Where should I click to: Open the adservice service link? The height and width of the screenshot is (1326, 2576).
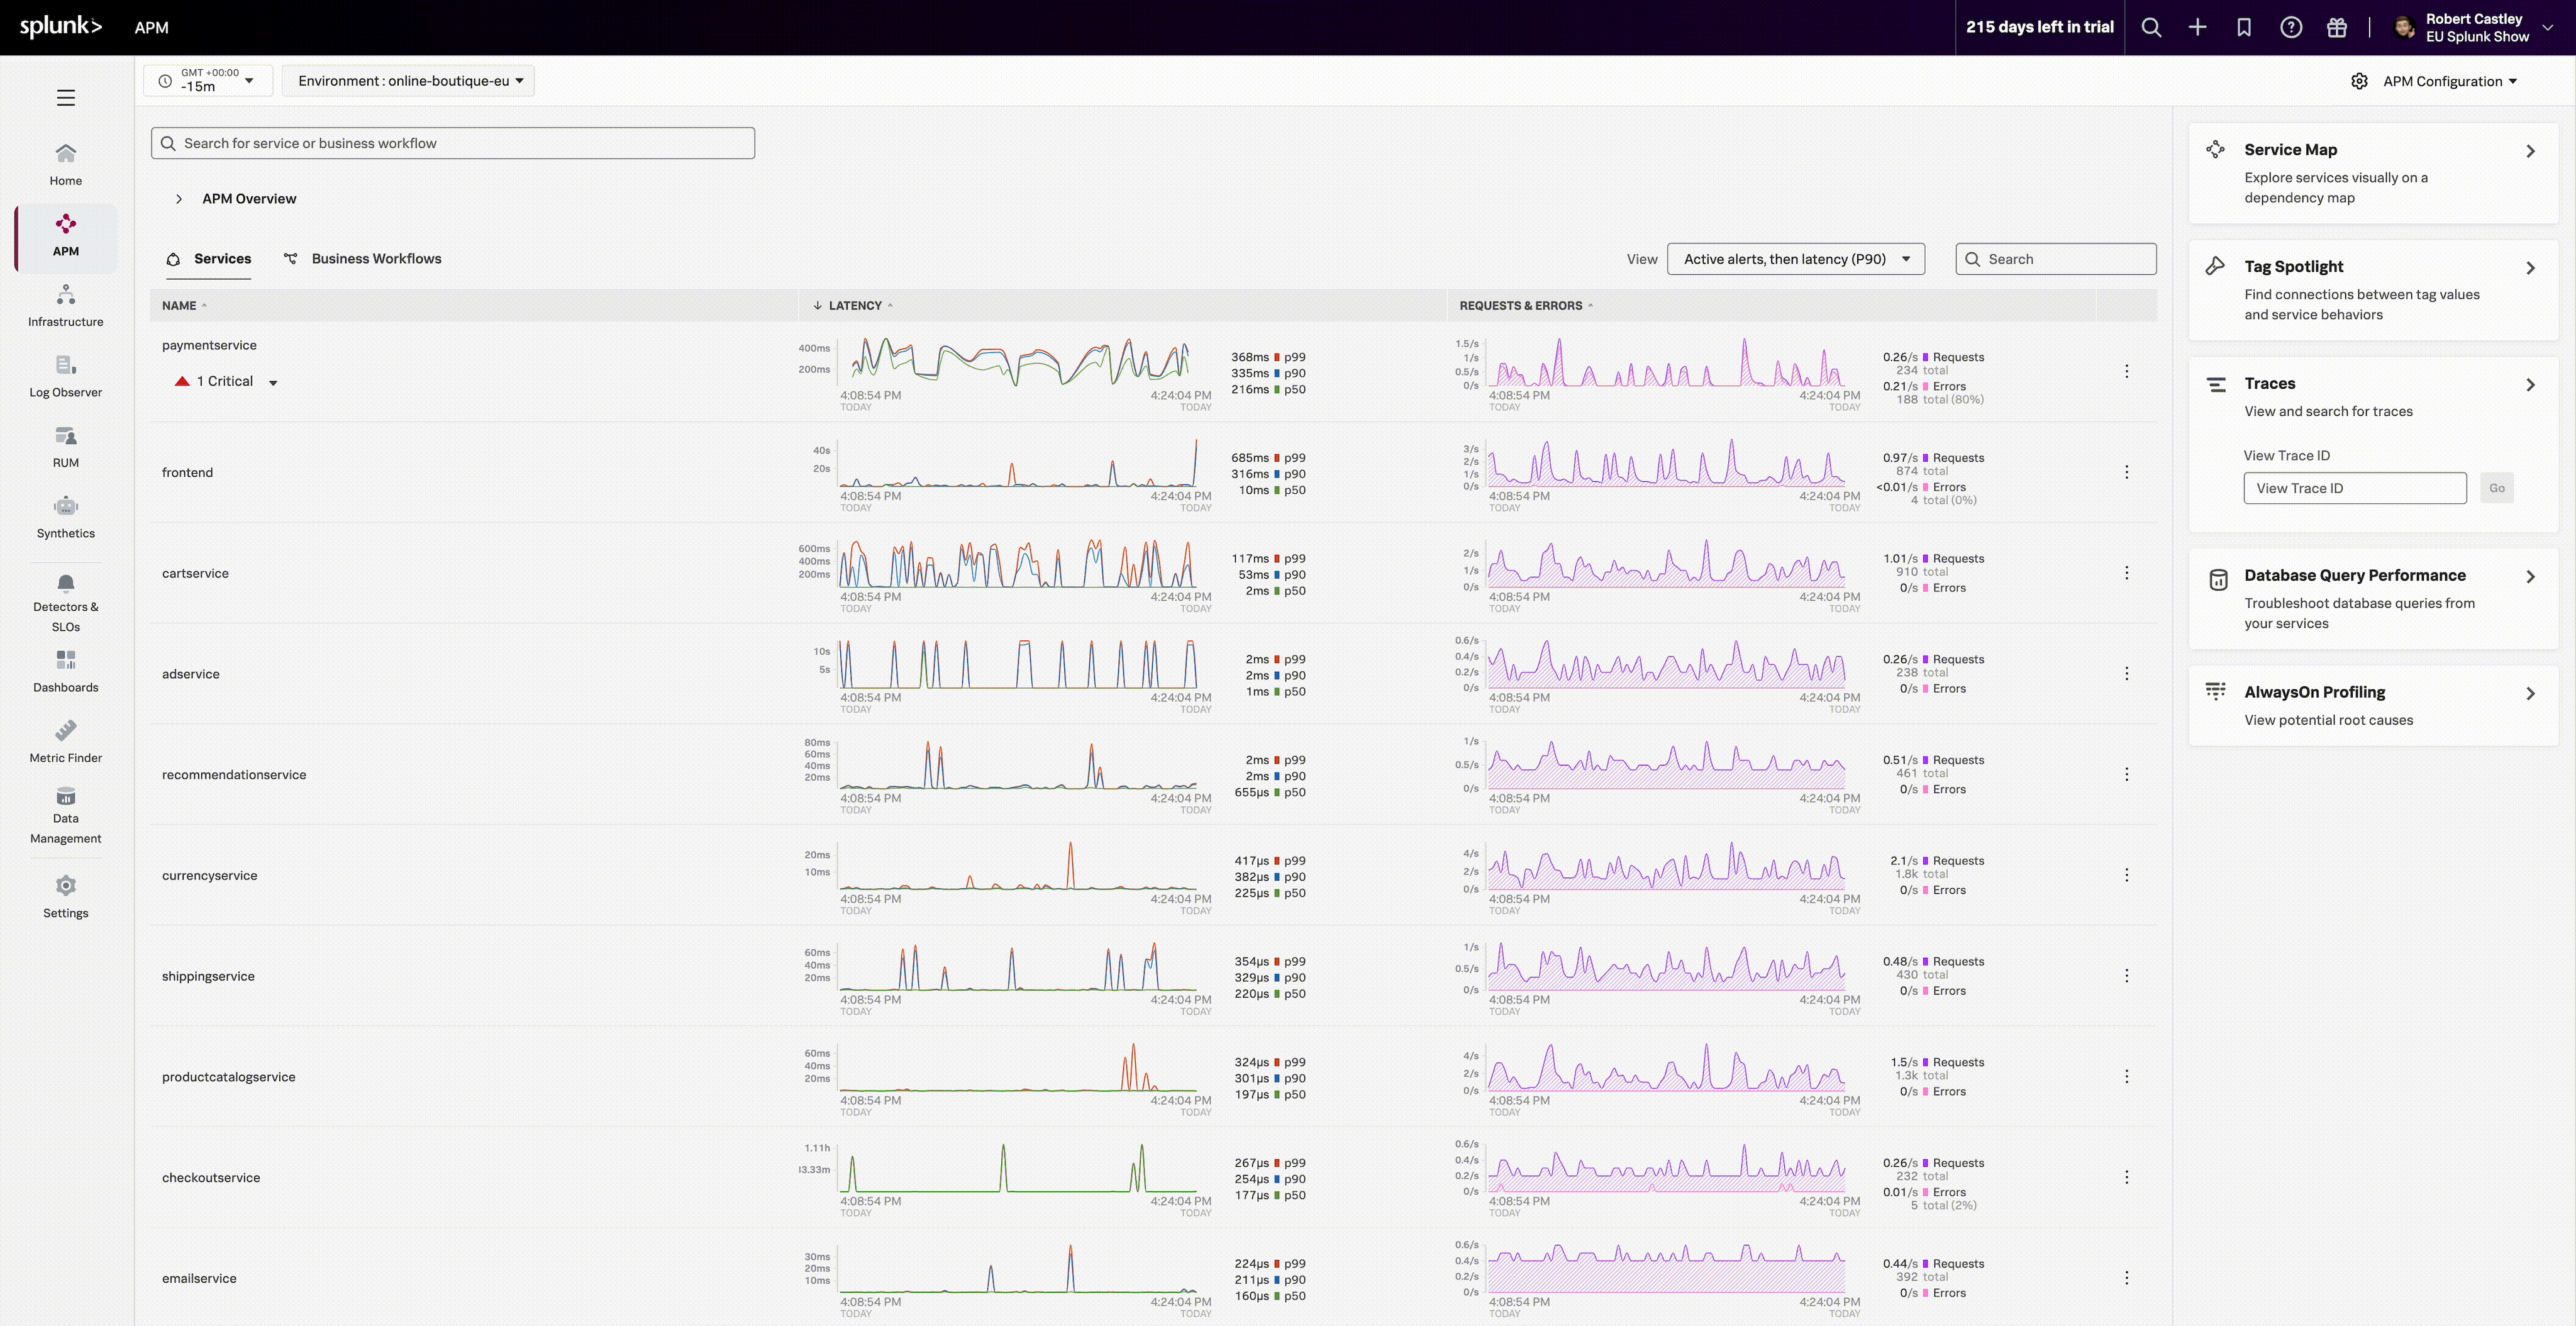[190, 674]
